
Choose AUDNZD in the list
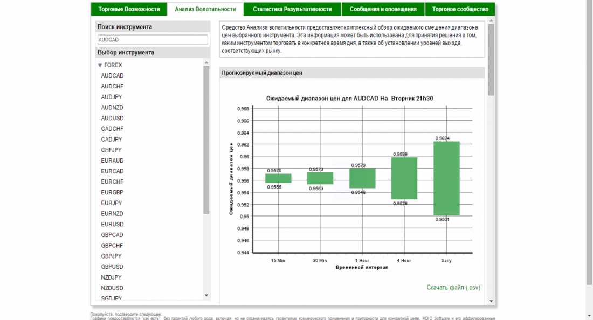tap(112, 108)
